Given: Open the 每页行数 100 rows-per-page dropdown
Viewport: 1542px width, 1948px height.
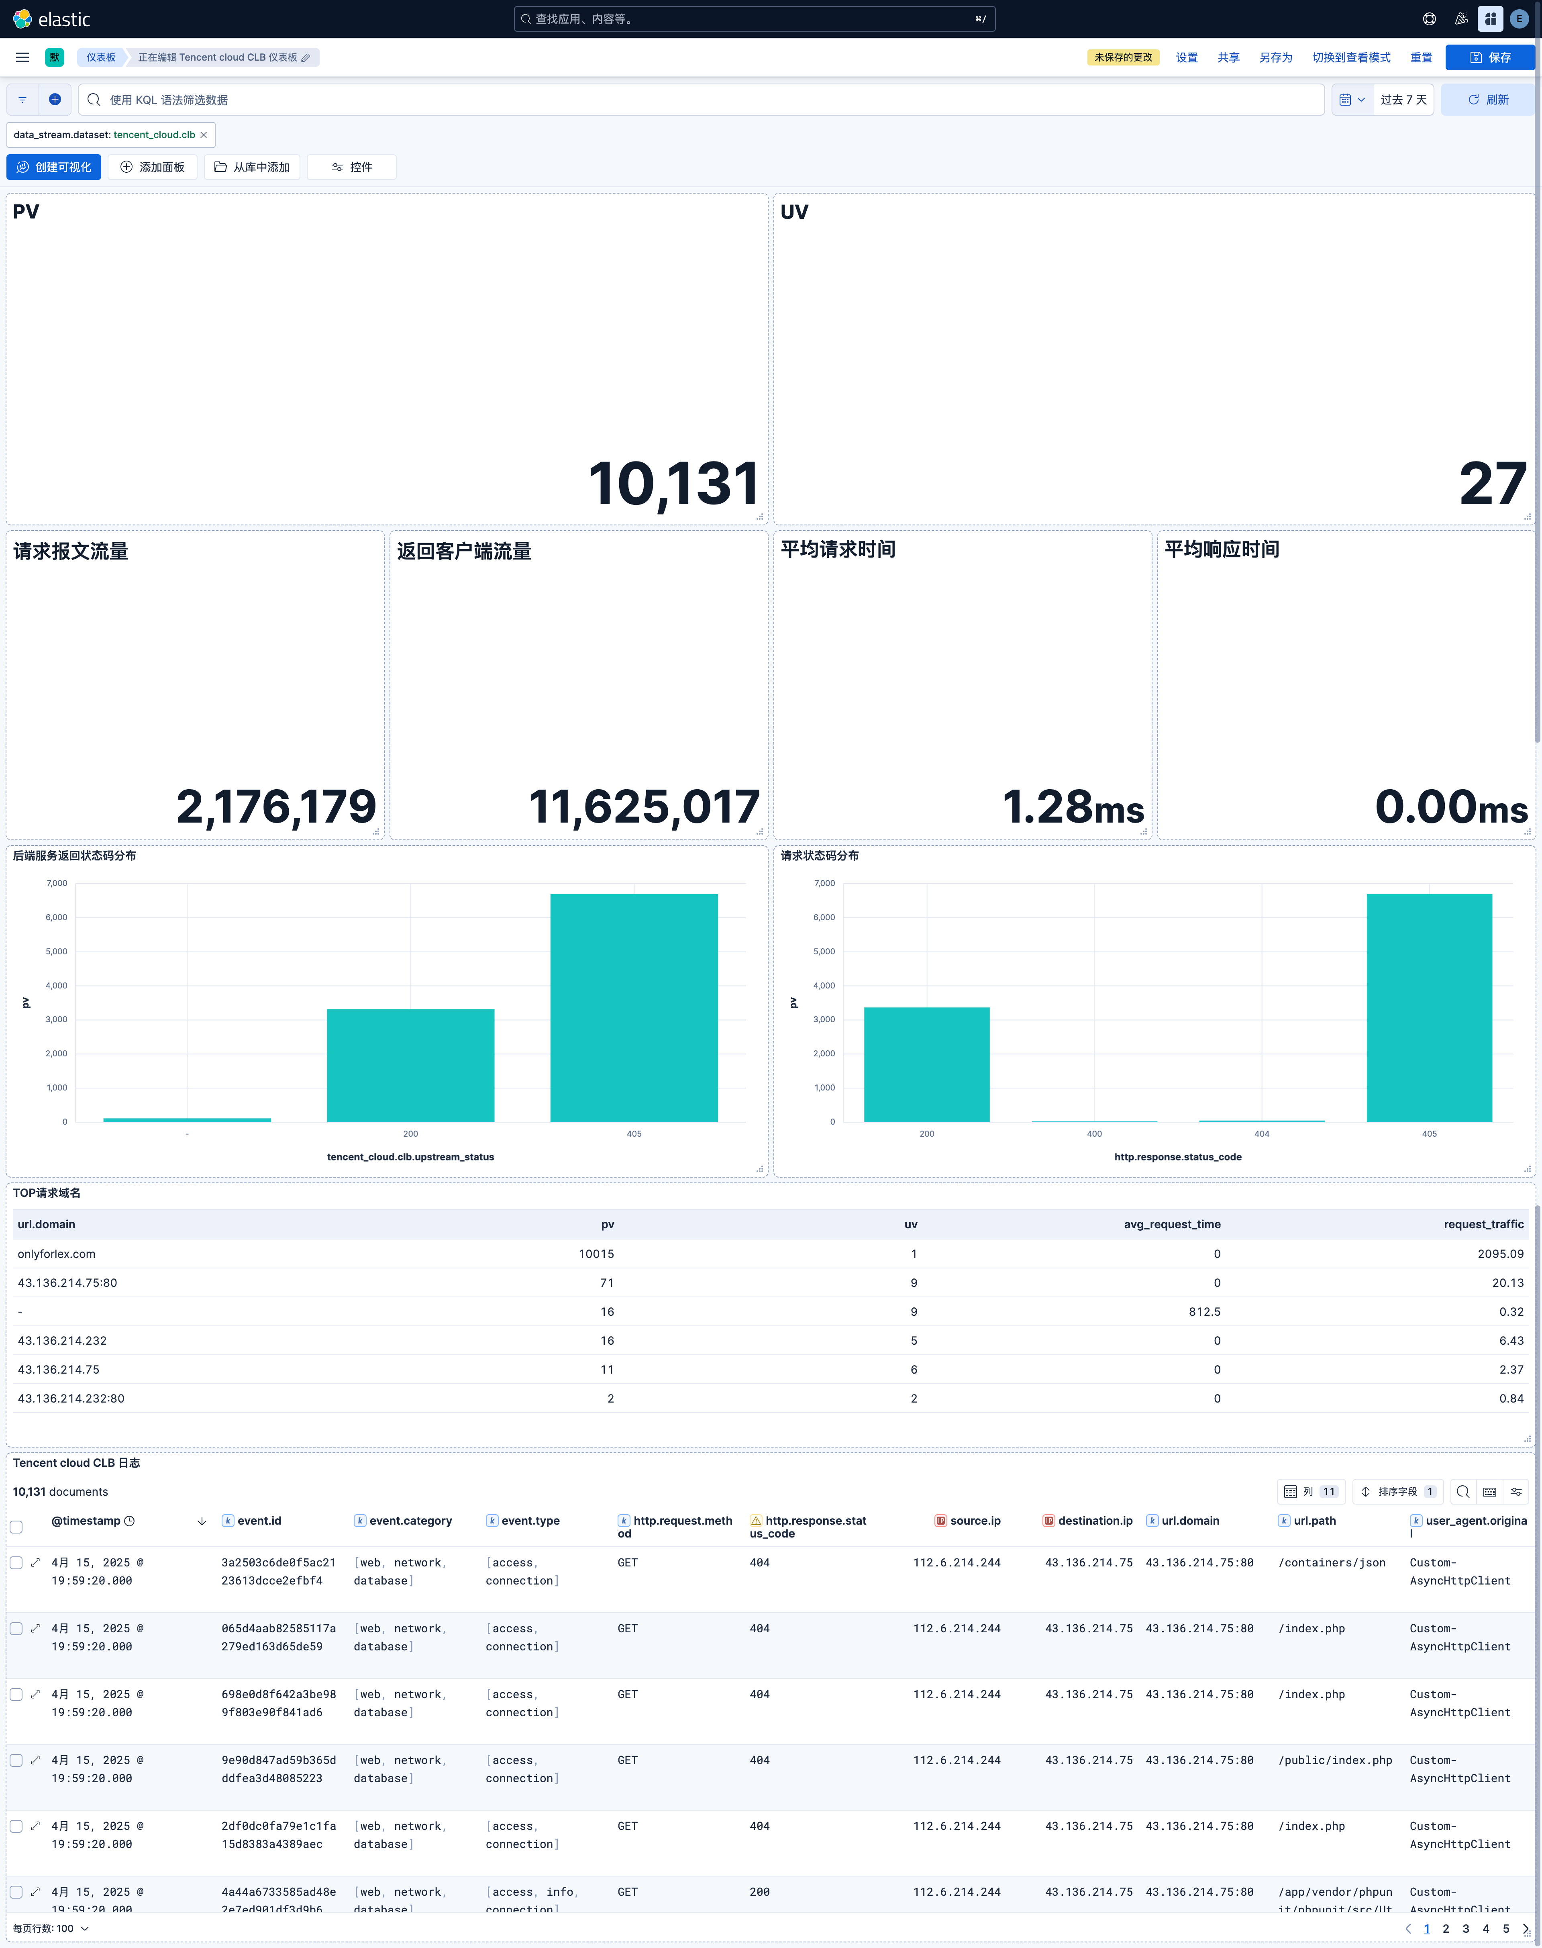Looking at the screenshot, I should coord(51,1928).
